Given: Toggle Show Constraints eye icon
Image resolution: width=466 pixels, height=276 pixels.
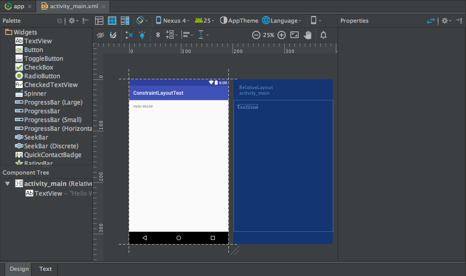Looking at the screenshot, I should pos(100,35).
